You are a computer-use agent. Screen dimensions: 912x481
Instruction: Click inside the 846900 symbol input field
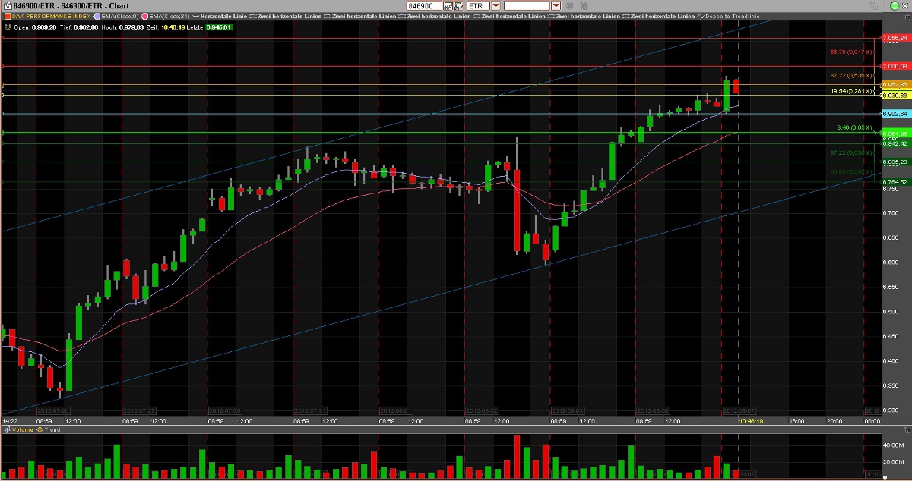point(422,5)
